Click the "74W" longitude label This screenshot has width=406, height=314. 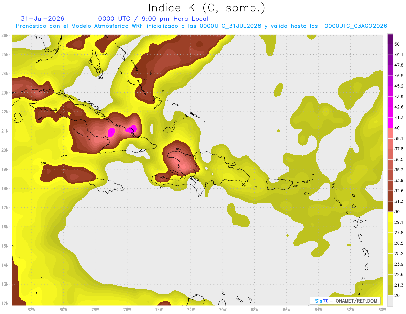click(159, 310)
